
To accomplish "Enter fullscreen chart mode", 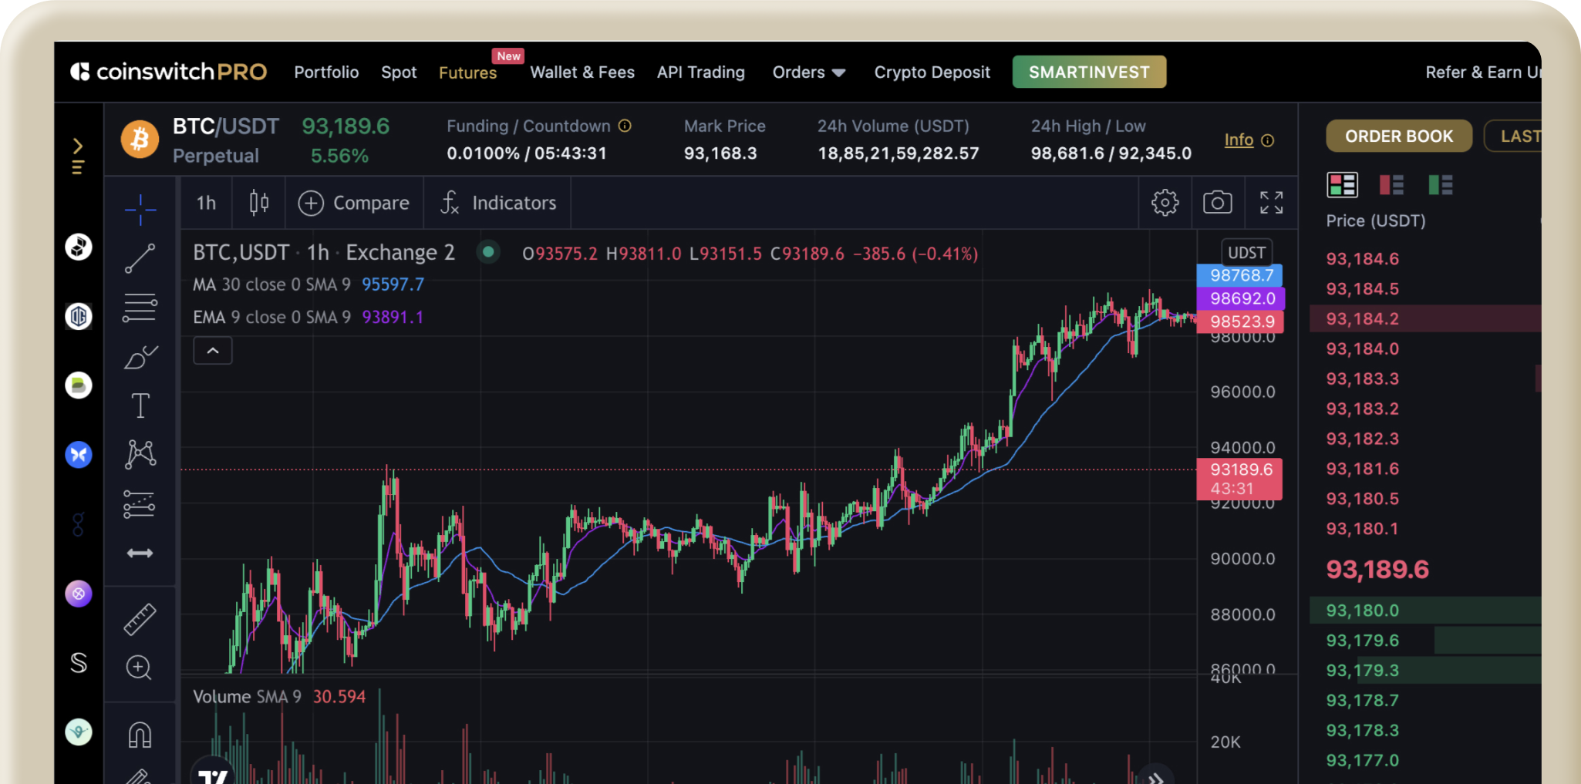I will [1271, 203].
